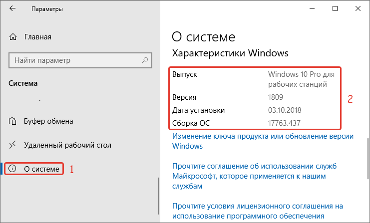Focus the Найти параметр search field

point(80,60)
